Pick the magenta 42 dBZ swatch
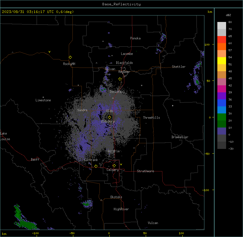 222,89
